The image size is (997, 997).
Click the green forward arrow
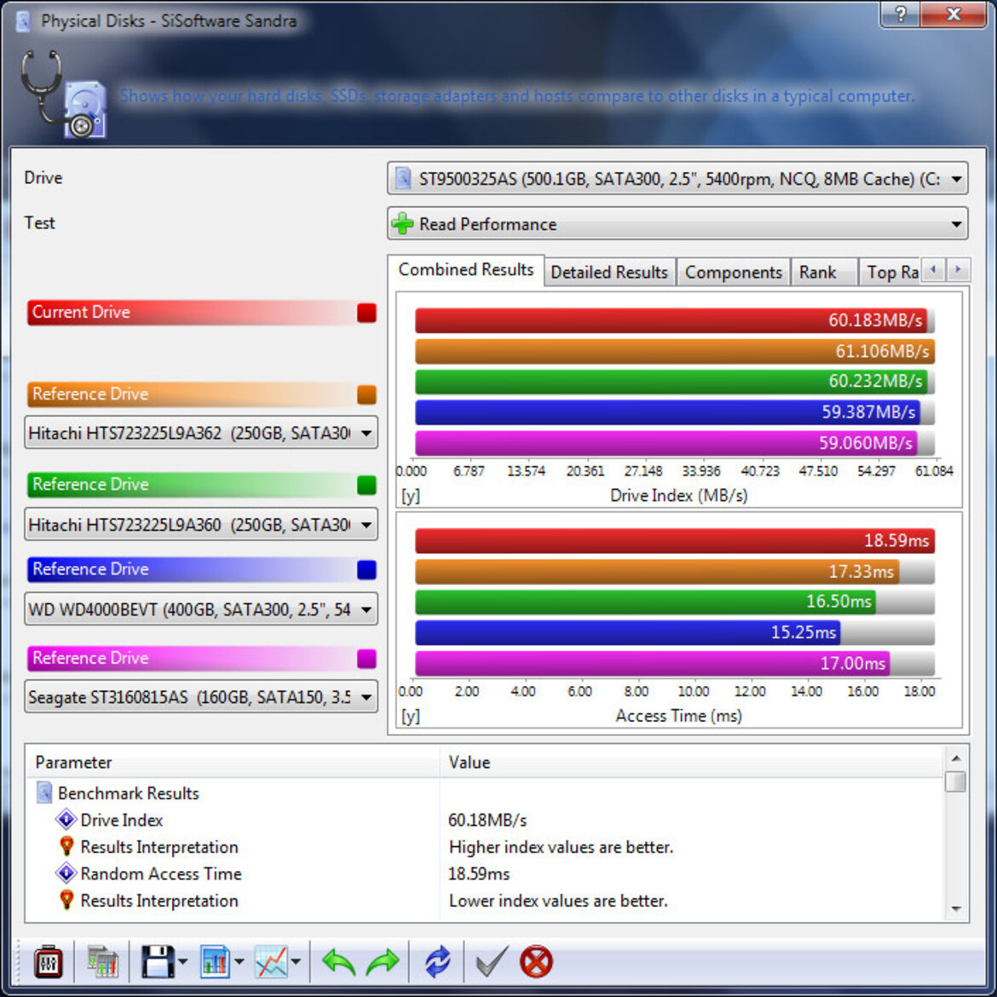(383, 961)
